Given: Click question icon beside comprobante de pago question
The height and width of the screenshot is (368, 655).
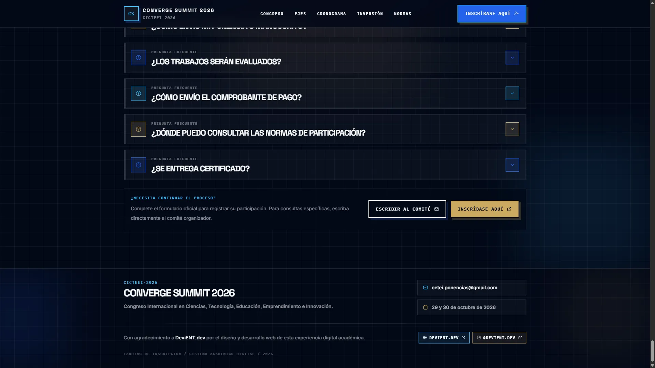Looking at the screenshot, I should [139, 93].
